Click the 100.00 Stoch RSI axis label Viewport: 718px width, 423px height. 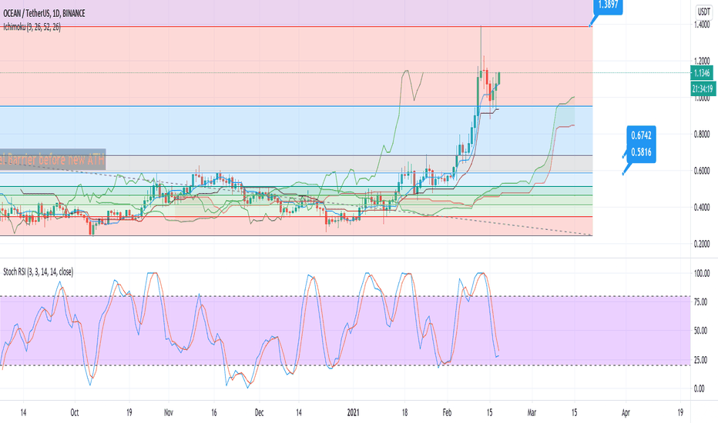tap(702, 274)
